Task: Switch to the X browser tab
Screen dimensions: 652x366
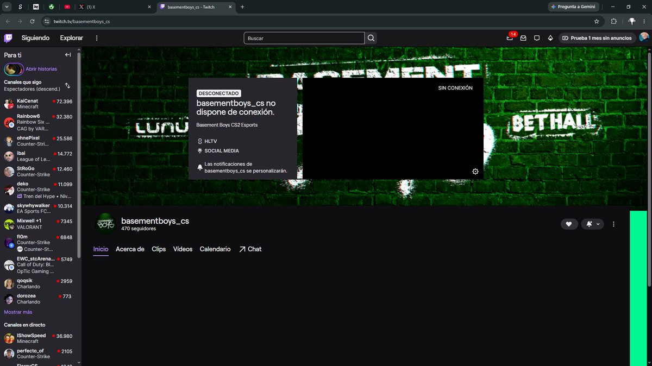Action: [x=114, y=7]
